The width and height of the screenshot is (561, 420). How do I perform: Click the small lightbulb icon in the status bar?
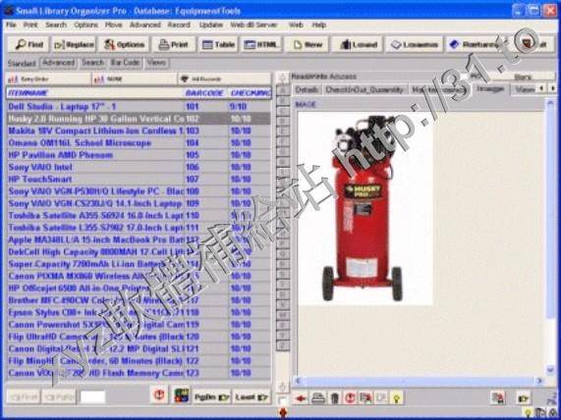[528, 413]
